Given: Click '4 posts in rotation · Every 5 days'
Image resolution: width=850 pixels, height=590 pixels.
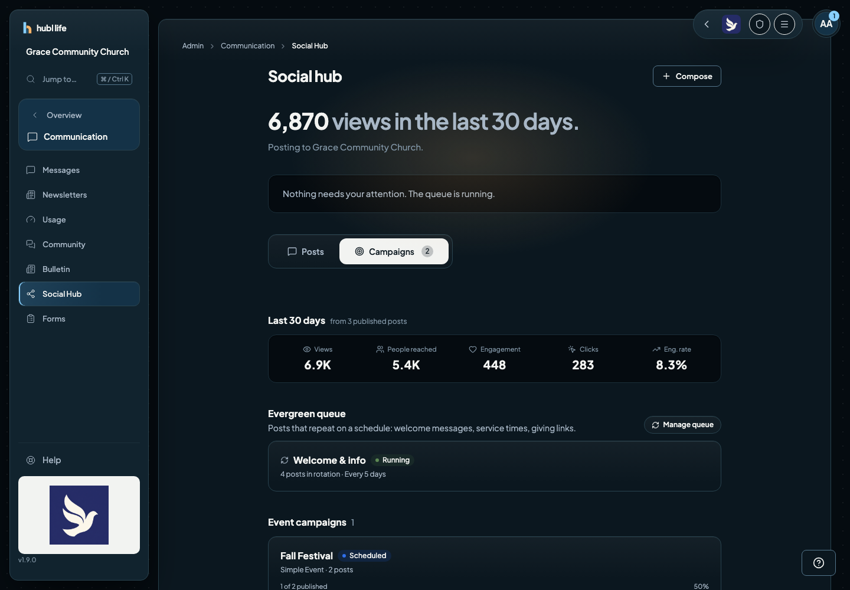Looking at the screenshot, I should pos(333,474).
